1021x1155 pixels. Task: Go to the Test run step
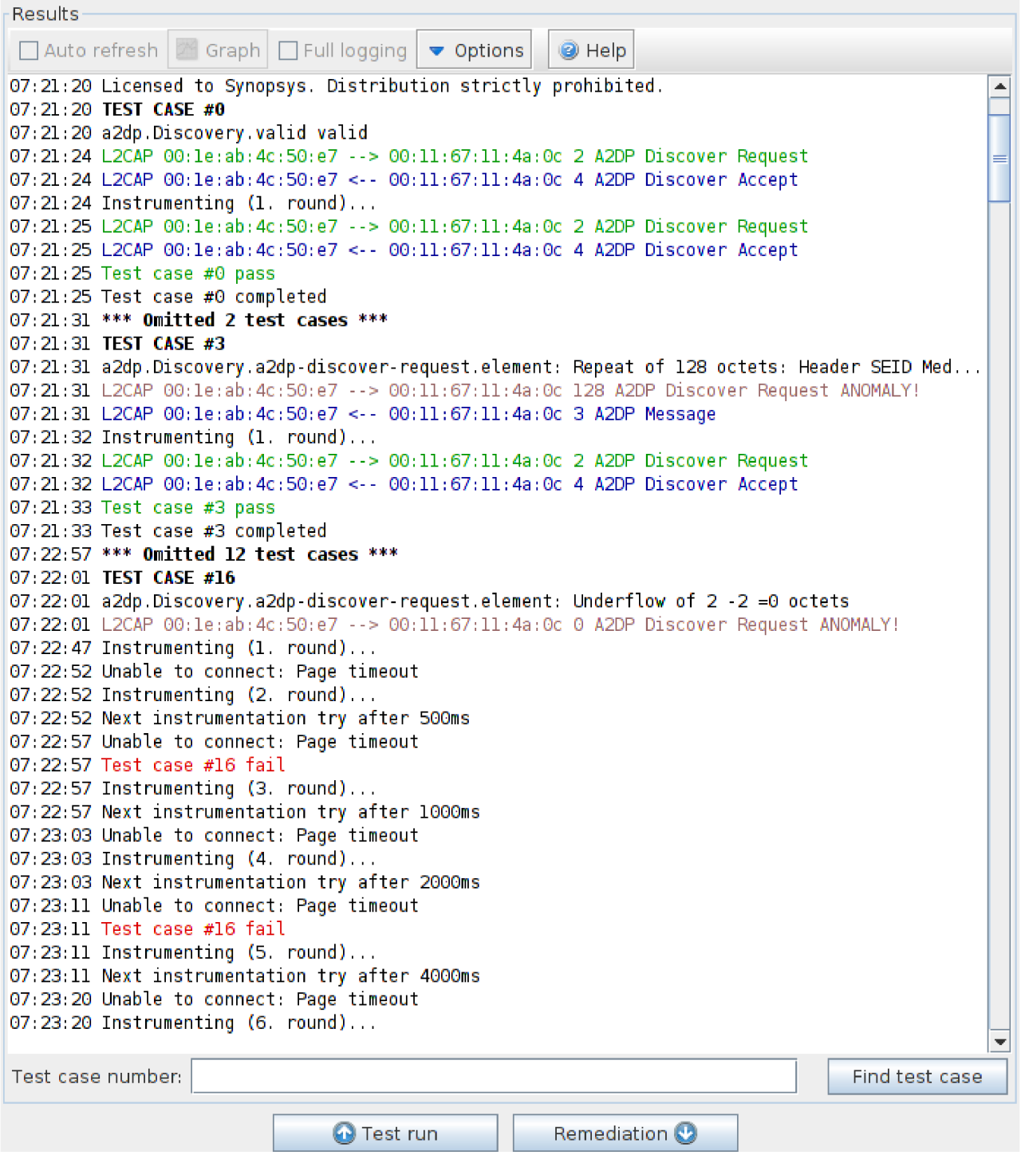(x=386, y=1133)
